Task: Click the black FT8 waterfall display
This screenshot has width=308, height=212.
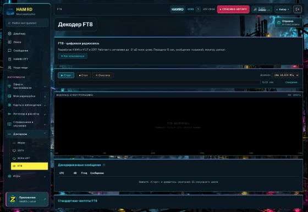Action: tap(178, 126)
